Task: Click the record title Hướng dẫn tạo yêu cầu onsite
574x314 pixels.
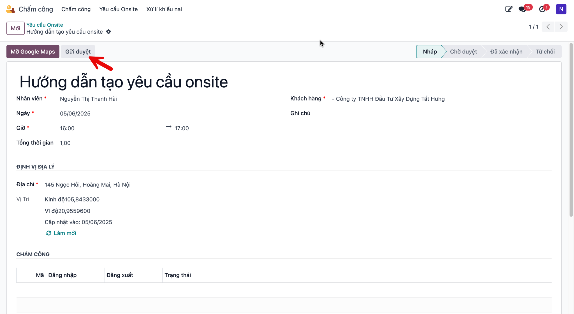Action: (x=124, y=82)
